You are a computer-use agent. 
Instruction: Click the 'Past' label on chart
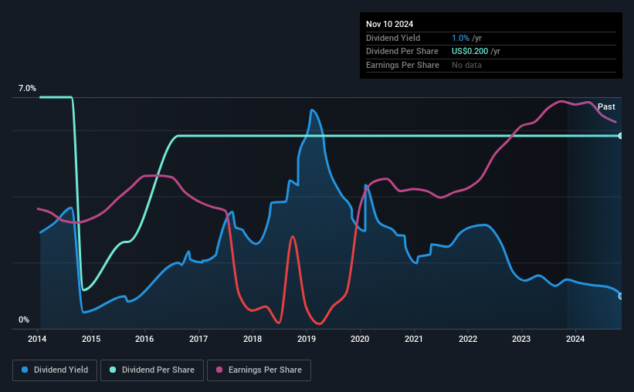(x=606, y=106)
